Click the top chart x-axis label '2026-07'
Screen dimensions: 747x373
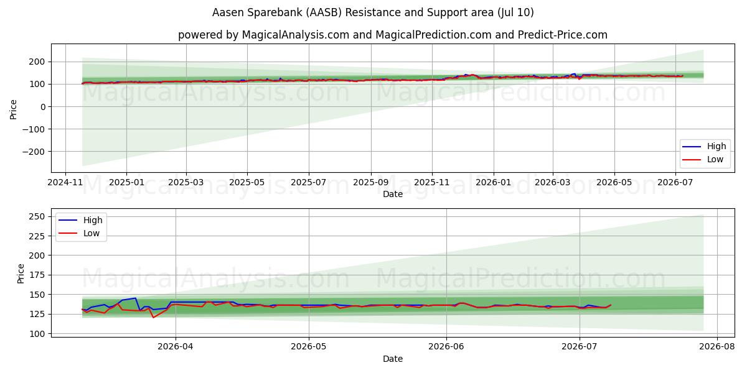(x=675, y=183)
